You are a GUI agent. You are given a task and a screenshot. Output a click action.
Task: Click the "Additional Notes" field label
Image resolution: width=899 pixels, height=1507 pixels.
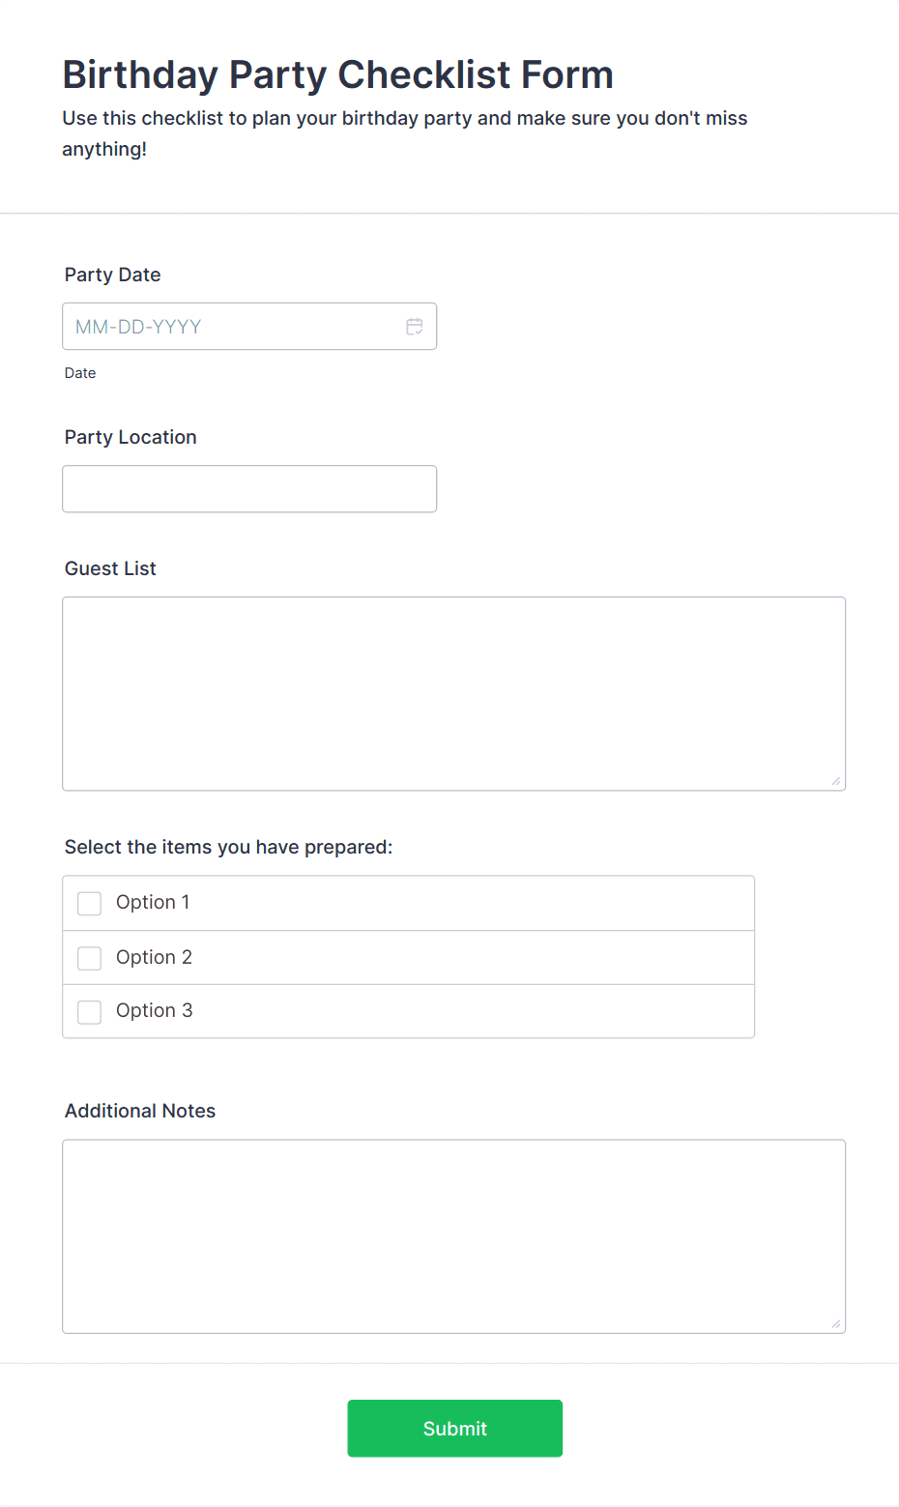pyautogui.click(x=140, y=1111)
